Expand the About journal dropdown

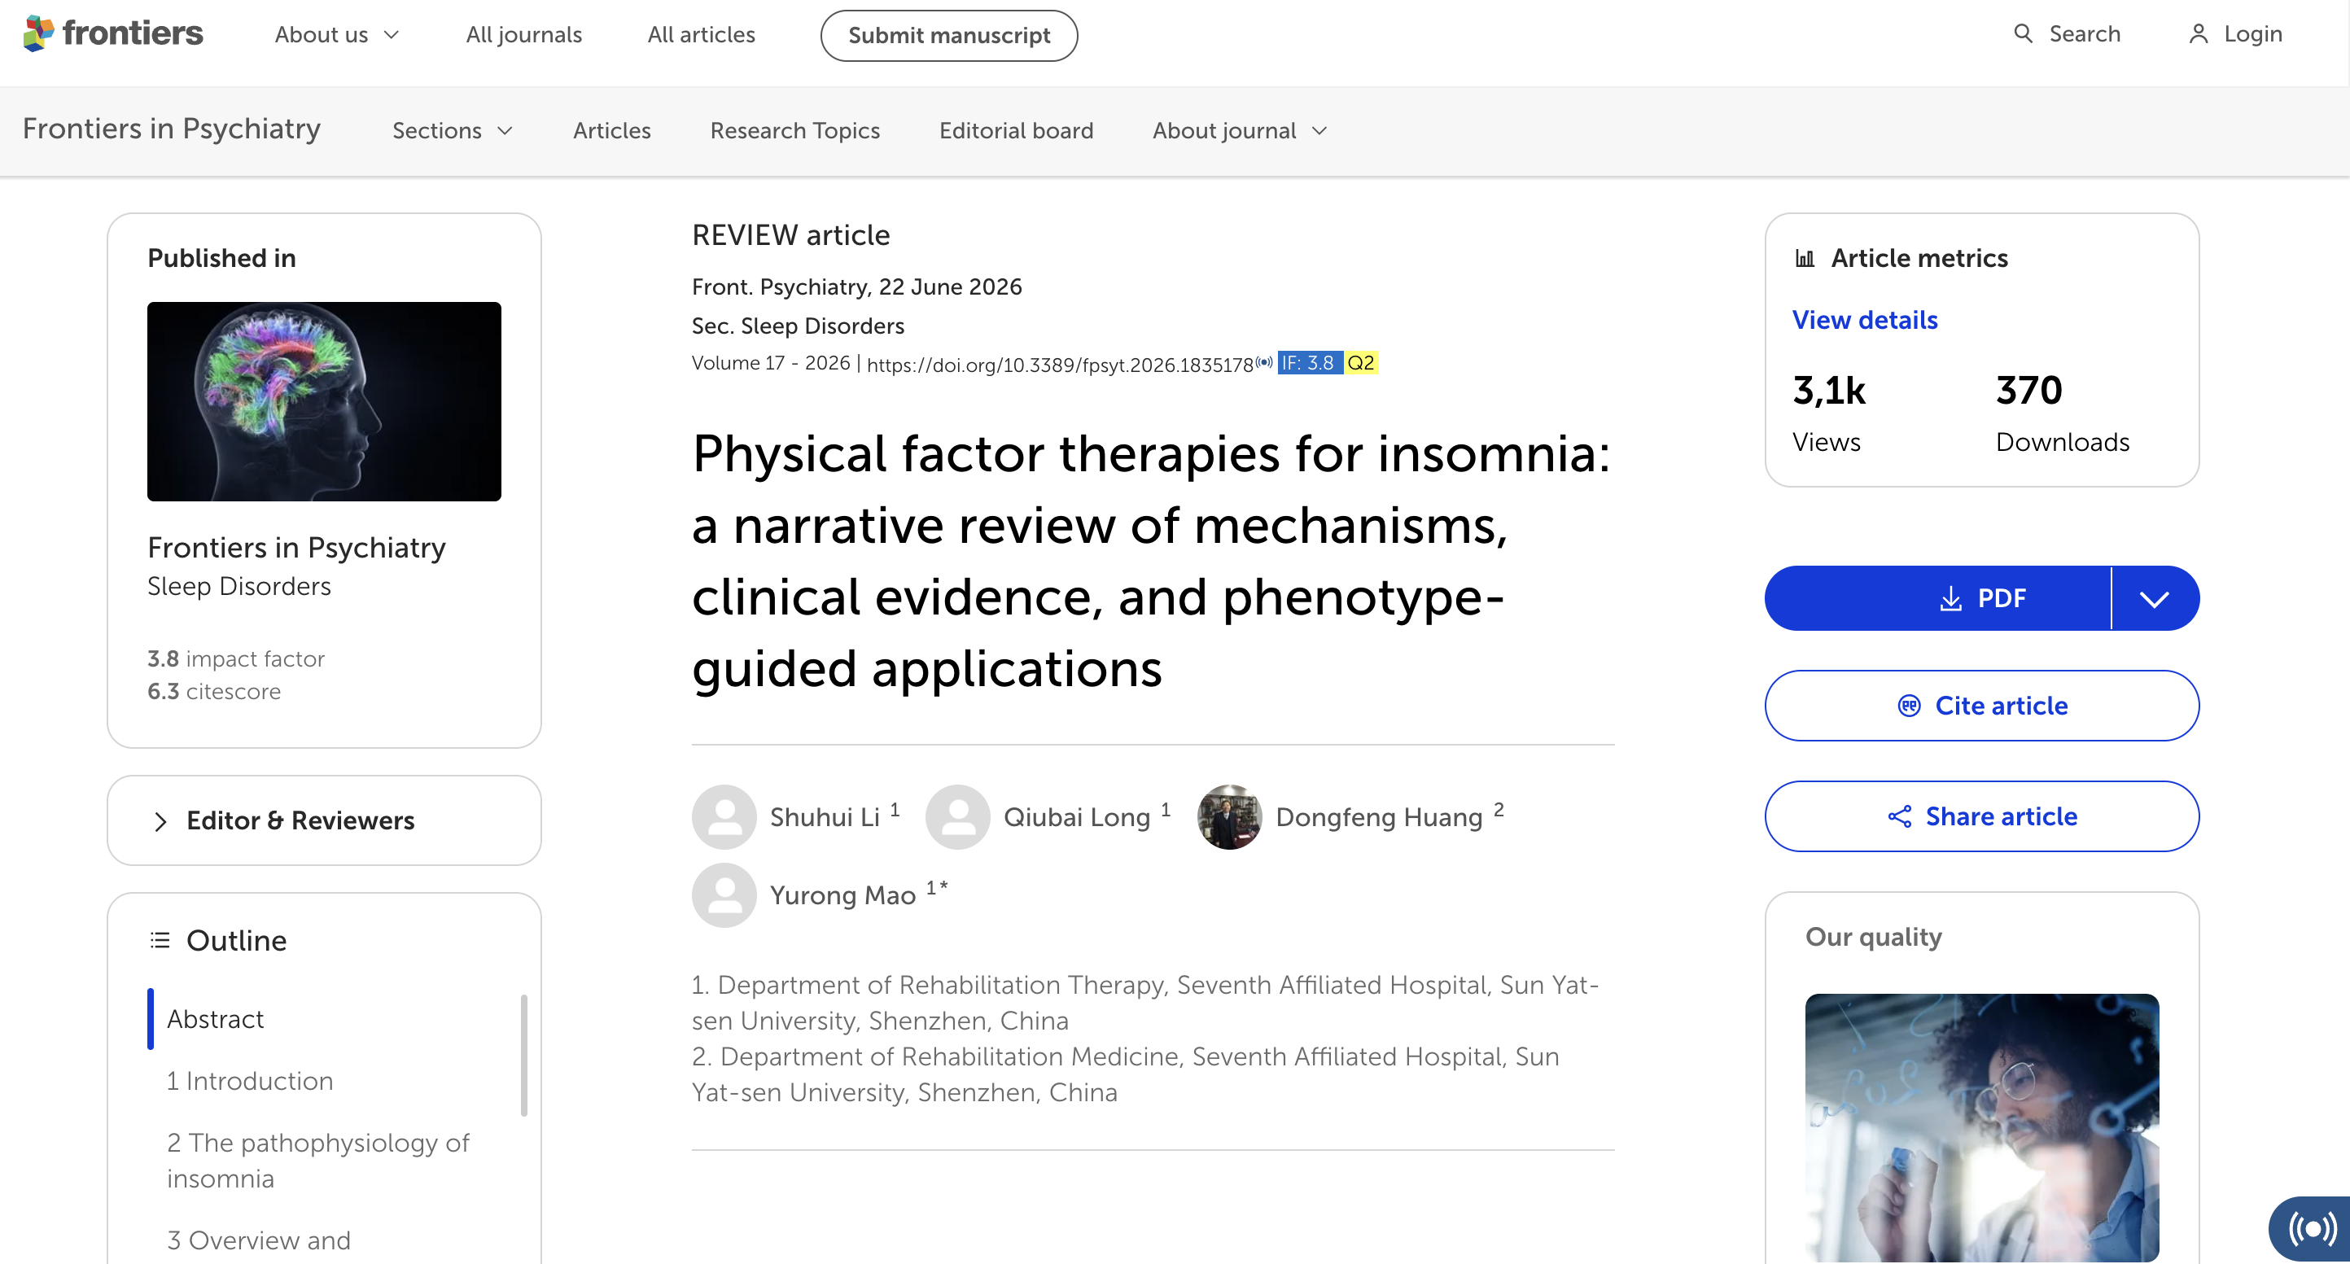click(x=1240, y=130)
